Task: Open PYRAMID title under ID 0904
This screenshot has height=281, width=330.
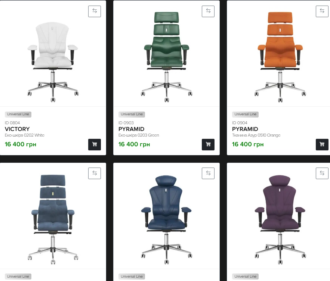Action: [x=245, y=129]
